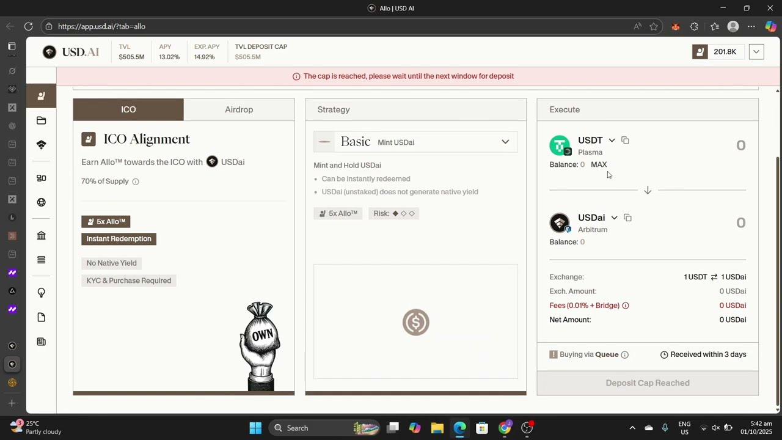The image size is (782, 440).
Task: Expand the USDai token selector
Action: (x=614, y=218)
